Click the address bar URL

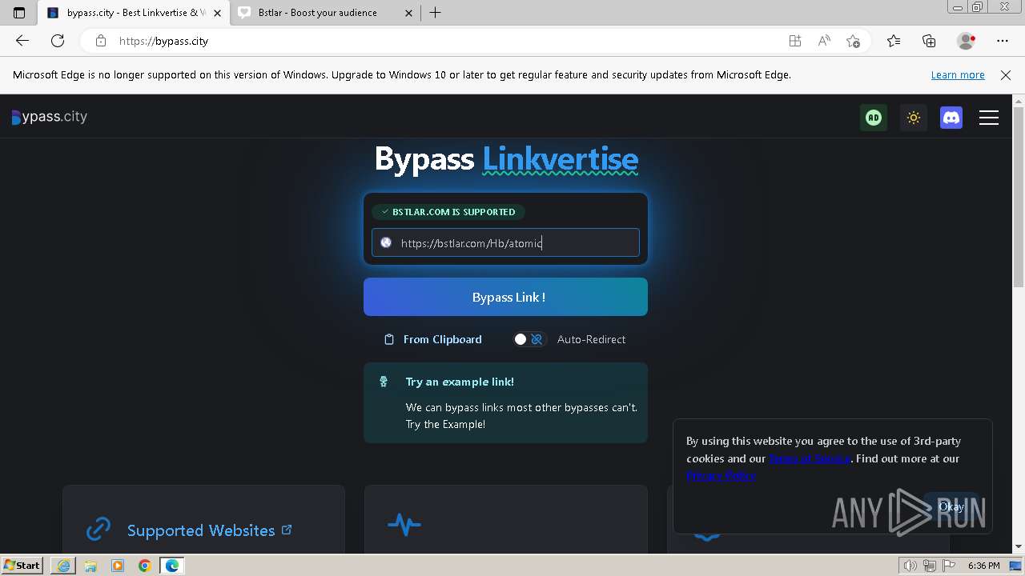163,41
